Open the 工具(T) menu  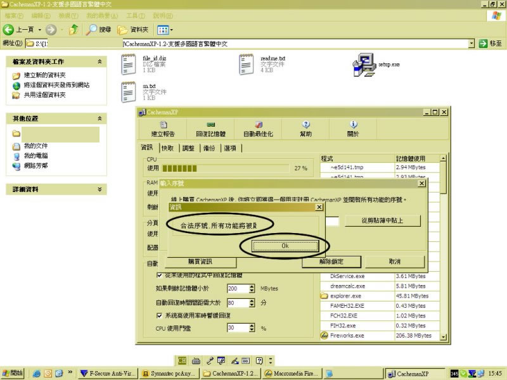tap(136, 15)
